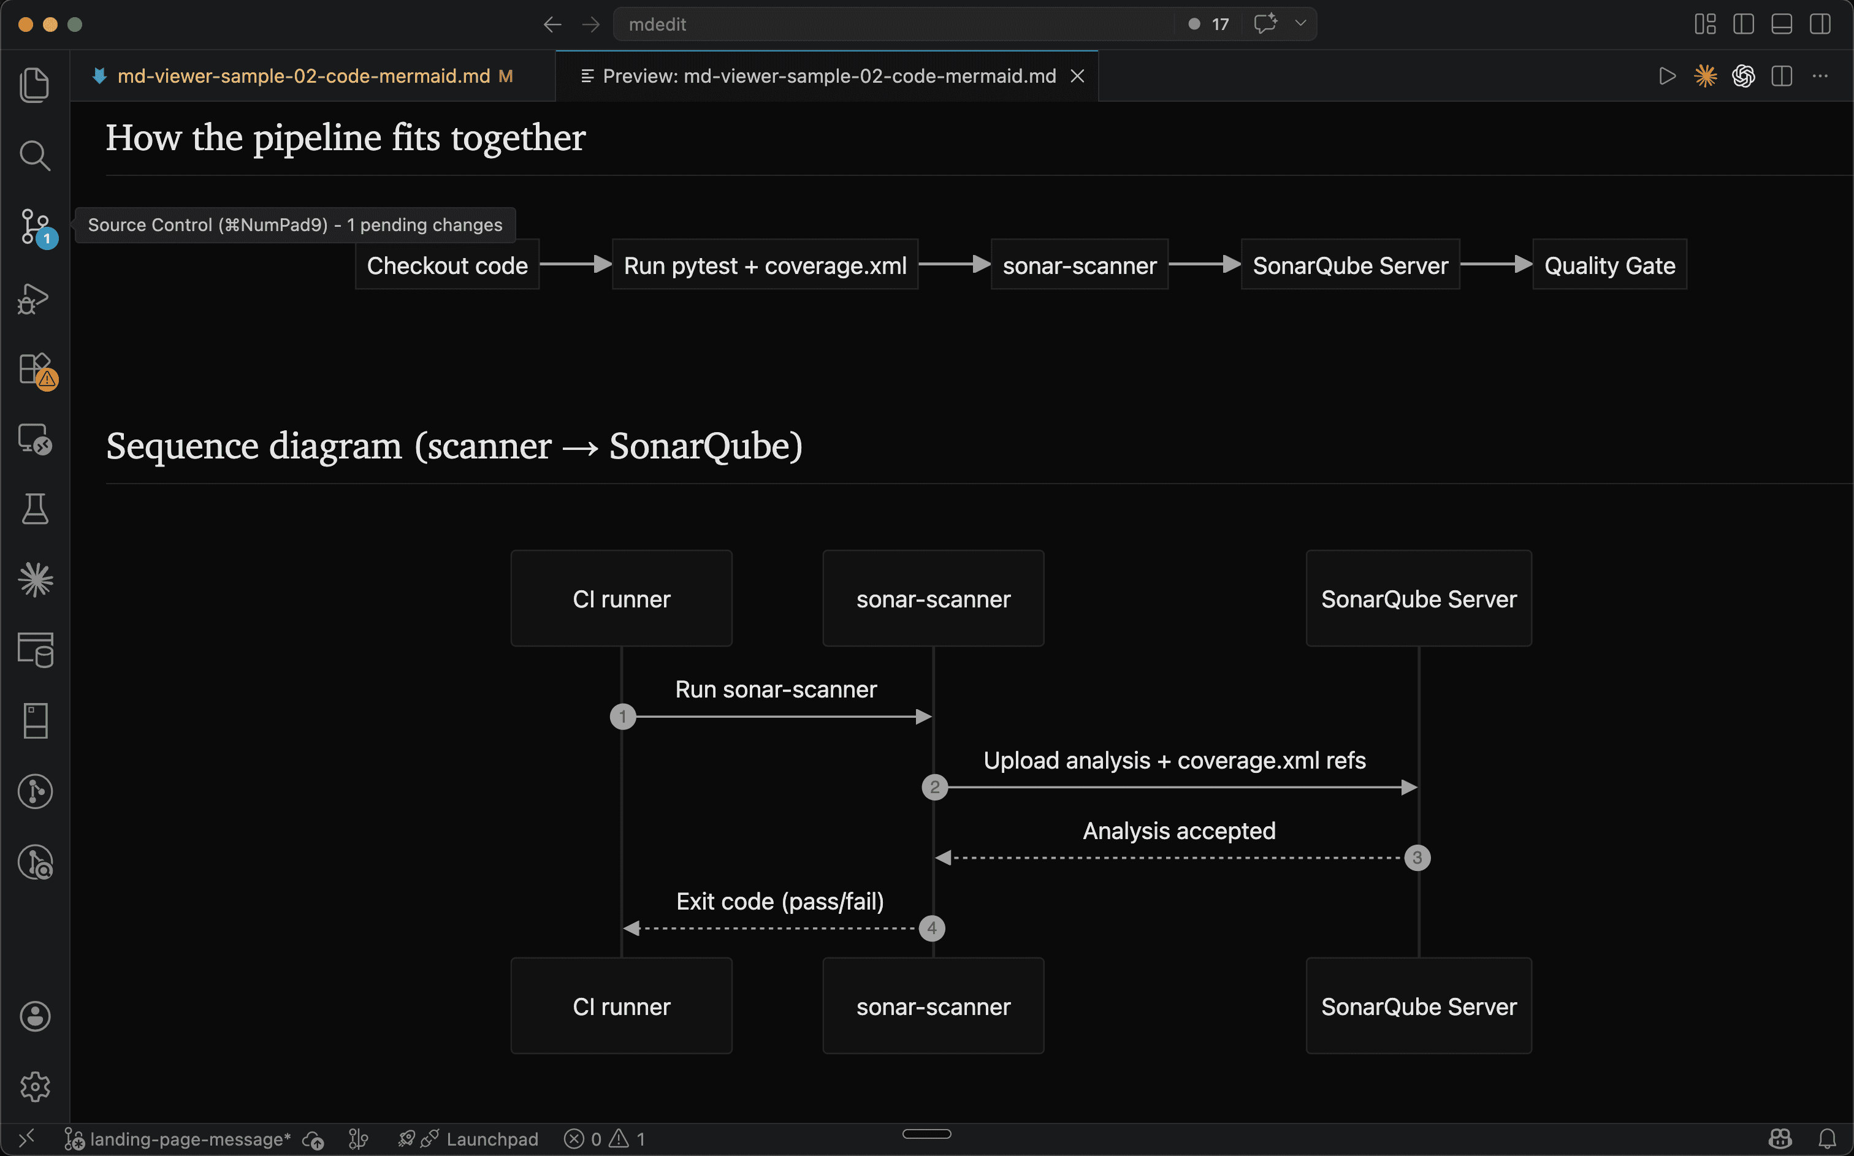Close the Preview tab
The width and height of the screenshot is (1854, 1156).
tap(1077, 75)
